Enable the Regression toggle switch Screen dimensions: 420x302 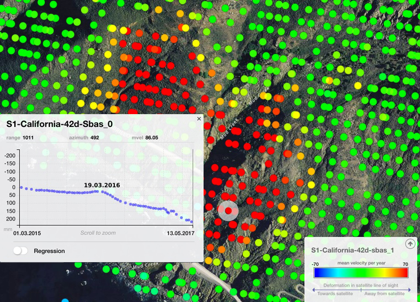pos(20,251)
